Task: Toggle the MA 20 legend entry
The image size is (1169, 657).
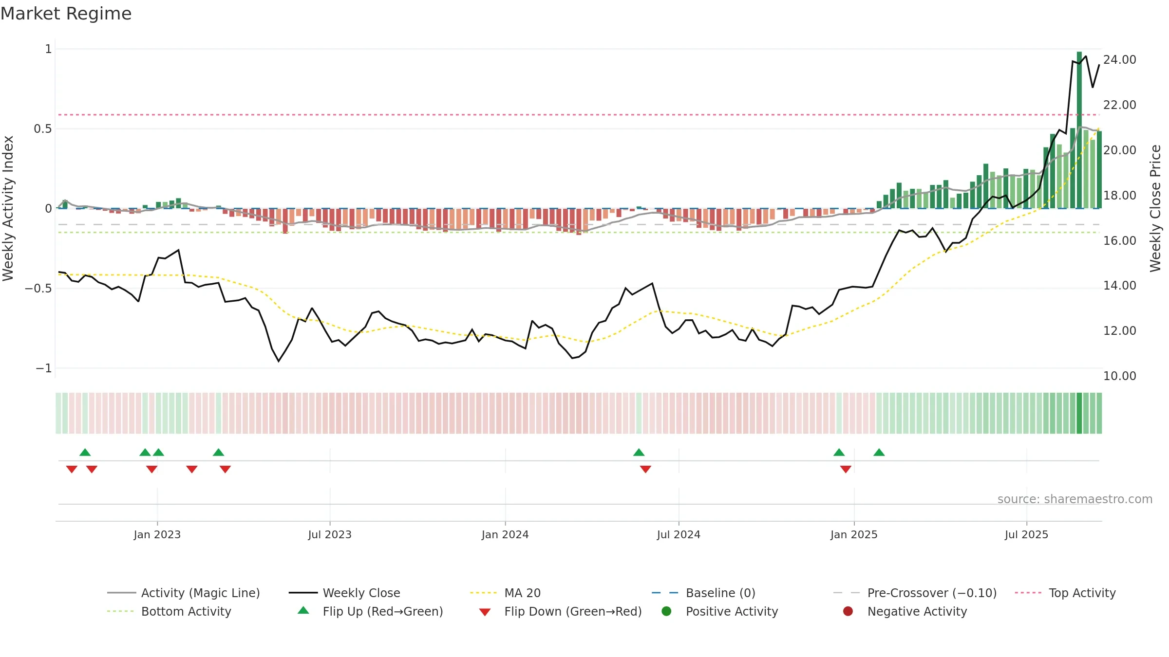Action: tap(505, 593)
